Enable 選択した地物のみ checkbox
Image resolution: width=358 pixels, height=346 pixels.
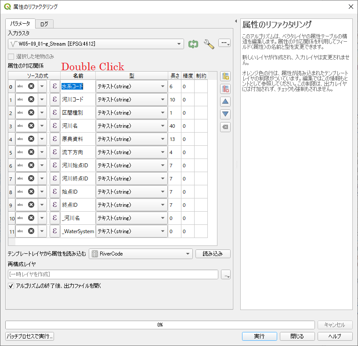[11, 56]
